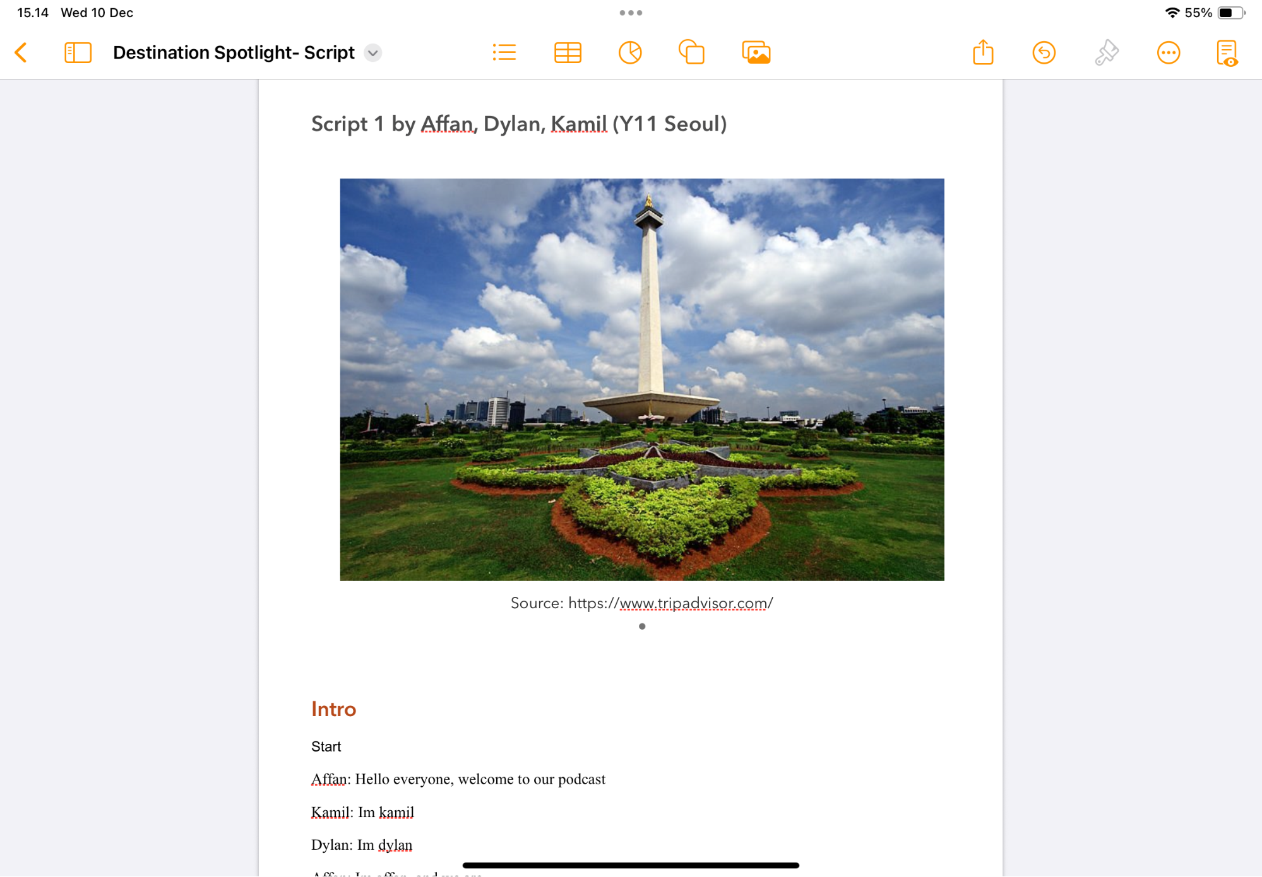This screenshot has height=877, width=1262.
Task: Tap the Script 1 title heading
Action: coord(518,124)
